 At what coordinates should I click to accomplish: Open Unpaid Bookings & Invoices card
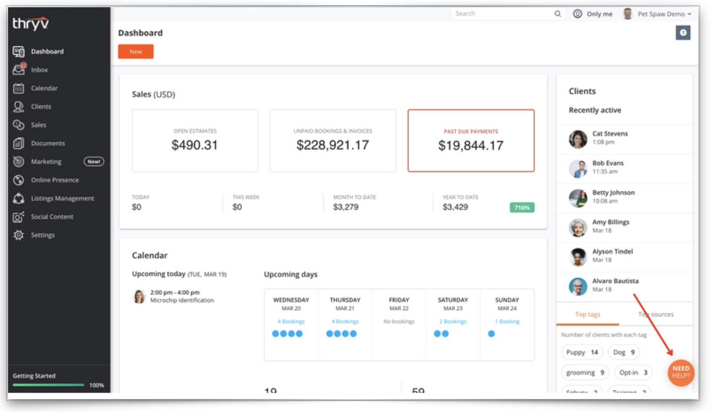click(333, 141)
